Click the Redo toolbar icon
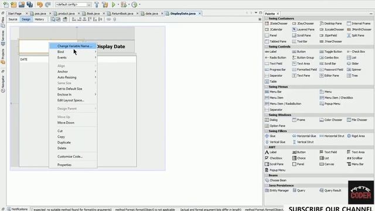 [x=48, y=4]
